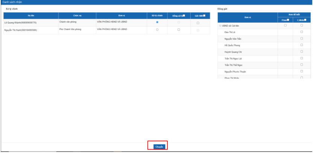This screenshot has height=153, width=313.
Task: Toggle select-all checkbox in Đồng xử lý header
Action: [x=184, y=15]
